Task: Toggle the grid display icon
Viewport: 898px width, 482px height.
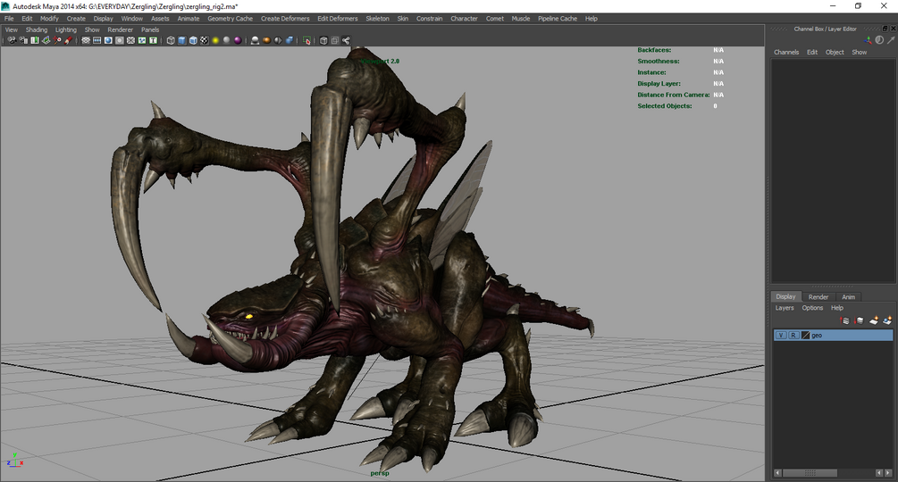Action: [86, 40]
